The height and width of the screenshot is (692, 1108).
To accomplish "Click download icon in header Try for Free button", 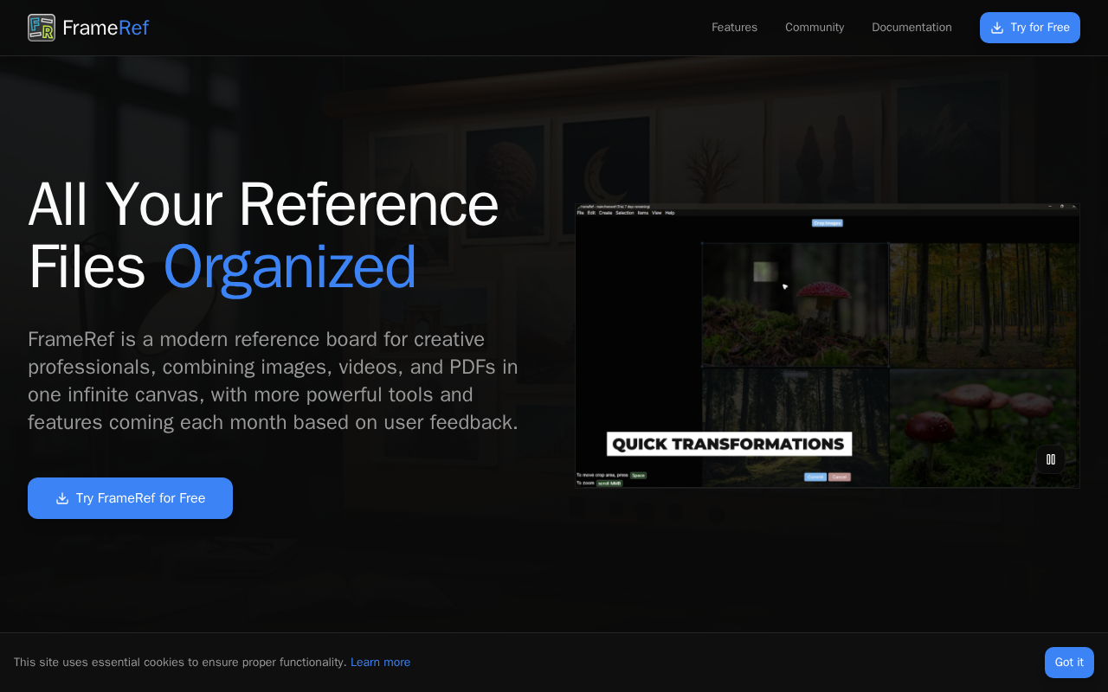I will click(x=997, y=28).
